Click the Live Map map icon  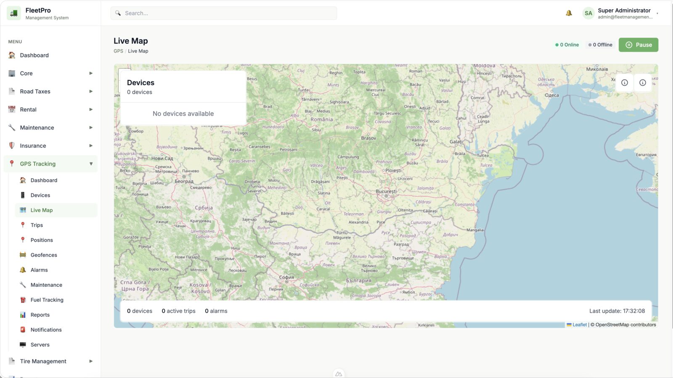[23, 210]
